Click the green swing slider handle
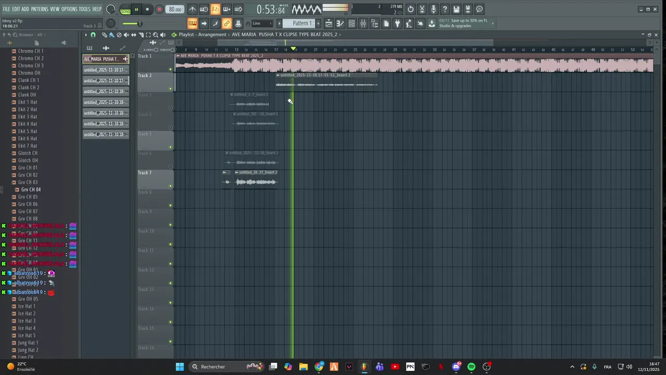666x375 pixels. 139,23
